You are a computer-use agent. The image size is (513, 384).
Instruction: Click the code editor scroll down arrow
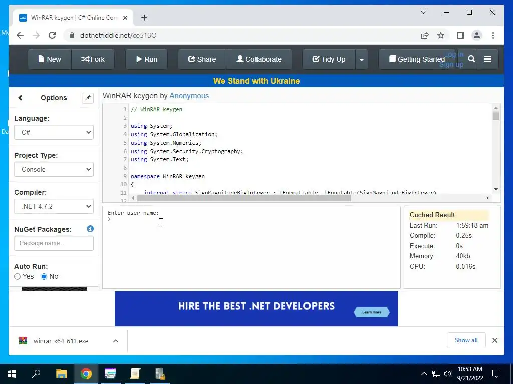tap(496, 189)
